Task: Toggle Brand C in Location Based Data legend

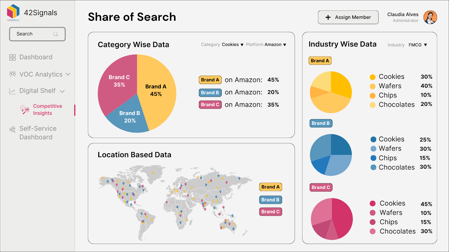Action: pos(270,212)
